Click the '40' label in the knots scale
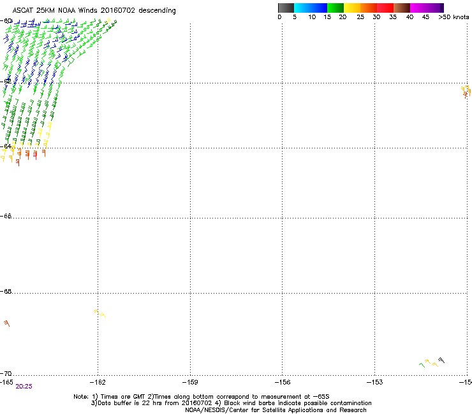Image resolution: width=472 pixels, height=414 pixels. click(409, 17)
